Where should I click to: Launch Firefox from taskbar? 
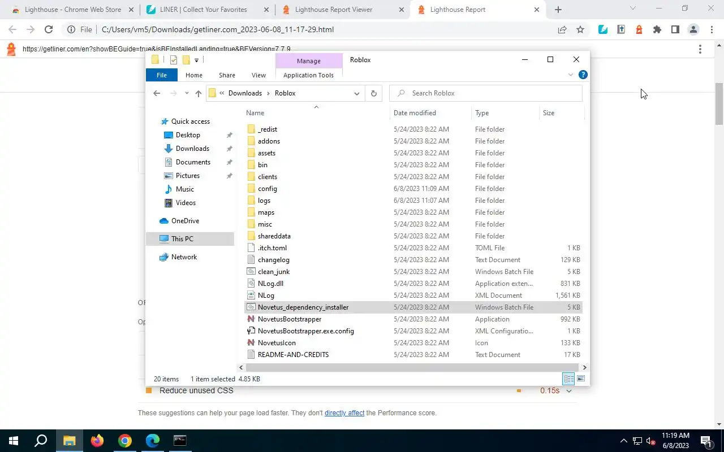(x=97, y=441)
